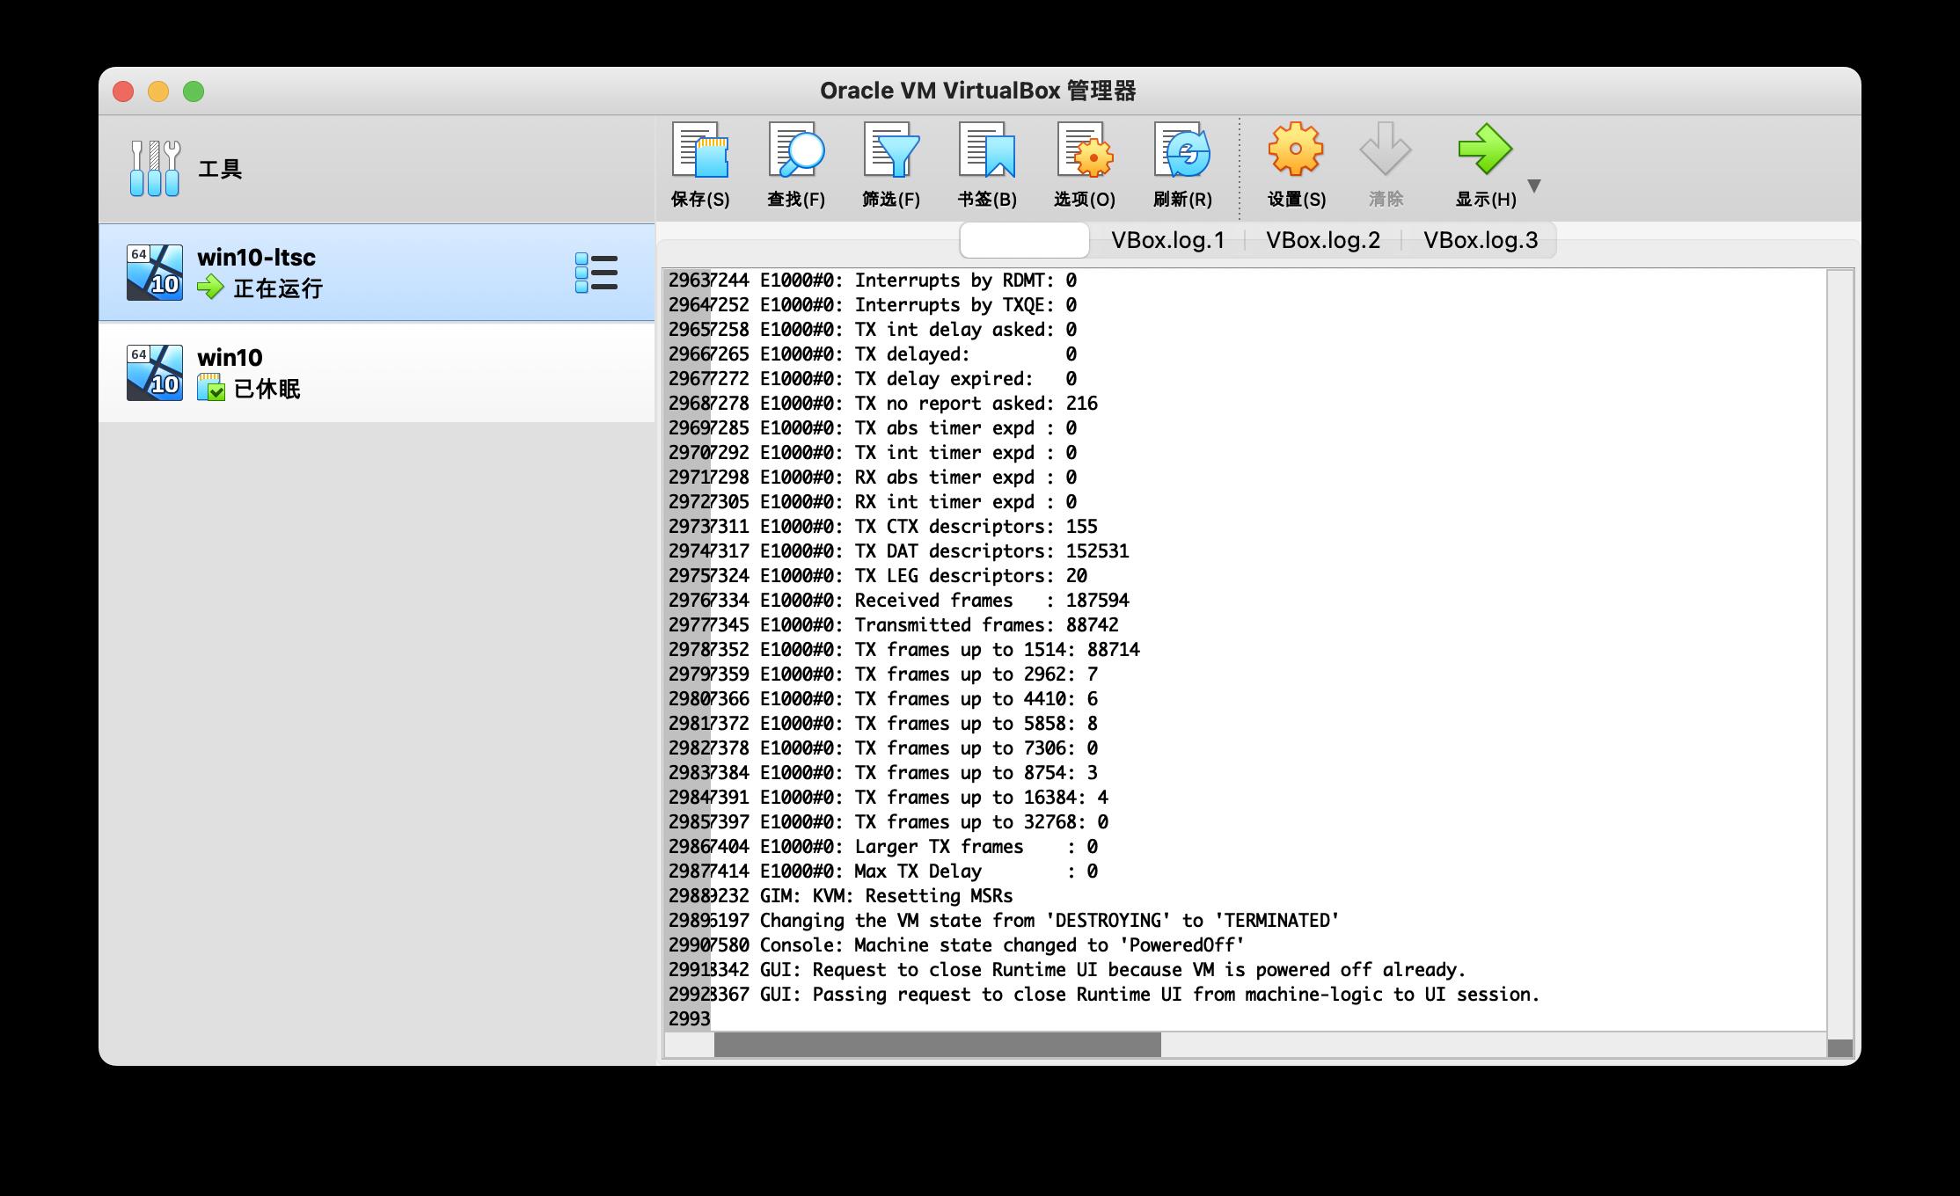Click the Save (保存) log toolbar icon
This screenshot has width=1960, height=1196.
pyautogui.click(x=700, y=150)
